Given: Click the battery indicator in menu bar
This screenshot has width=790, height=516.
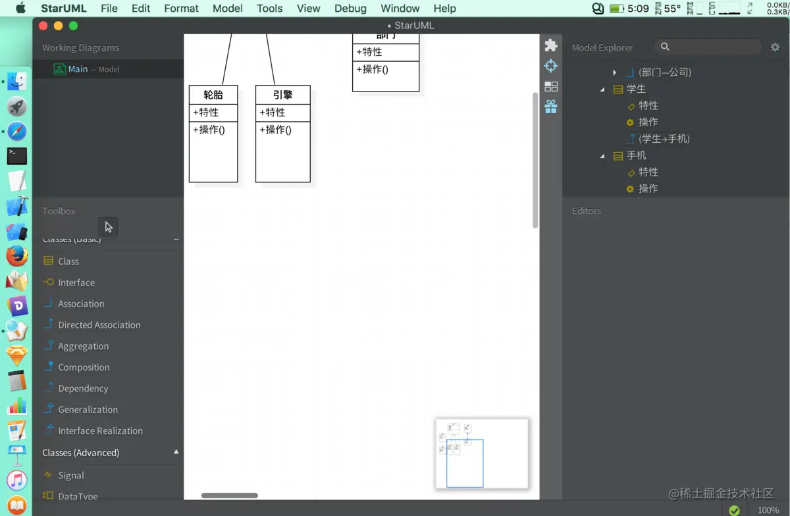Looking at the screenshot, I should point(616,9).
